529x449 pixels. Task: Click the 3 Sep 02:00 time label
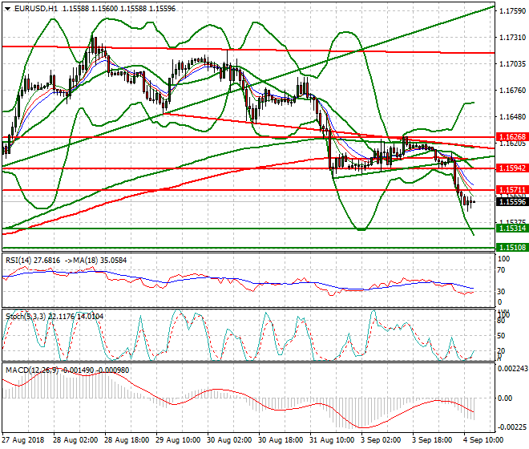pyautogui.click(x=381, y=440)
